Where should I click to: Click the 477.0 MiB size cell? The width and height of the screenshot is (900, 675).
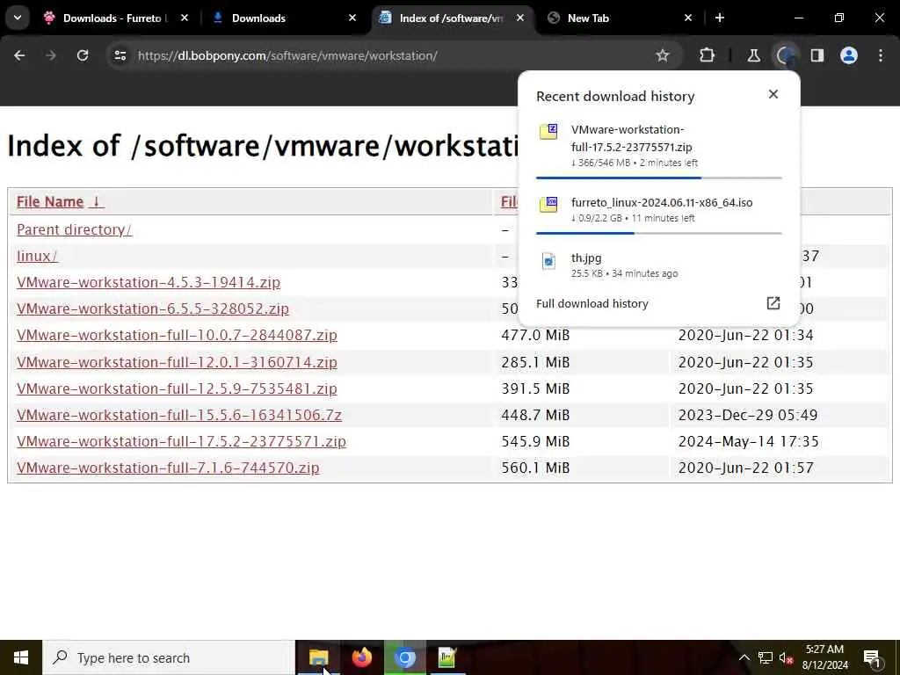(x=535, y=335)
